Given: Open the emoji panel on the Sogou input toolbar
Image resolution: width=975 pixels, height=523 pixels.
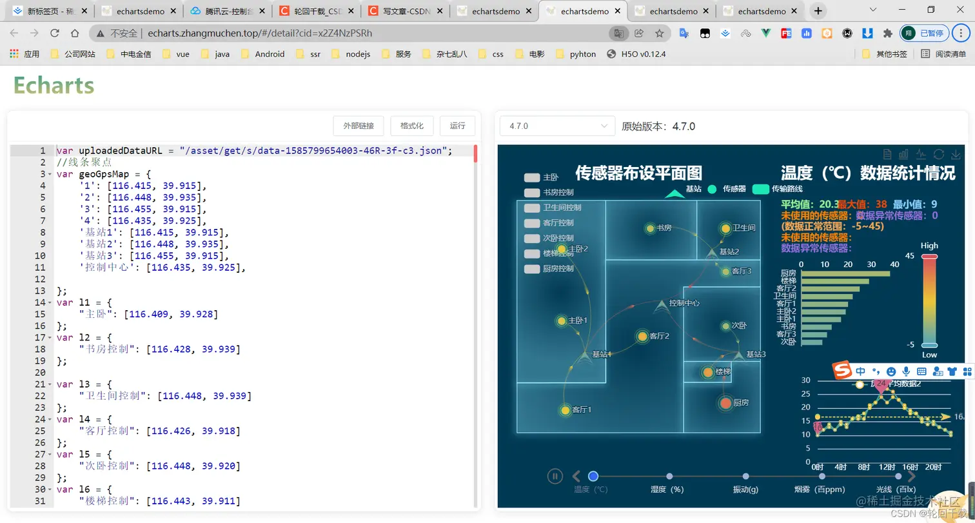Looking at the screenshot, I should pos(891,371).
